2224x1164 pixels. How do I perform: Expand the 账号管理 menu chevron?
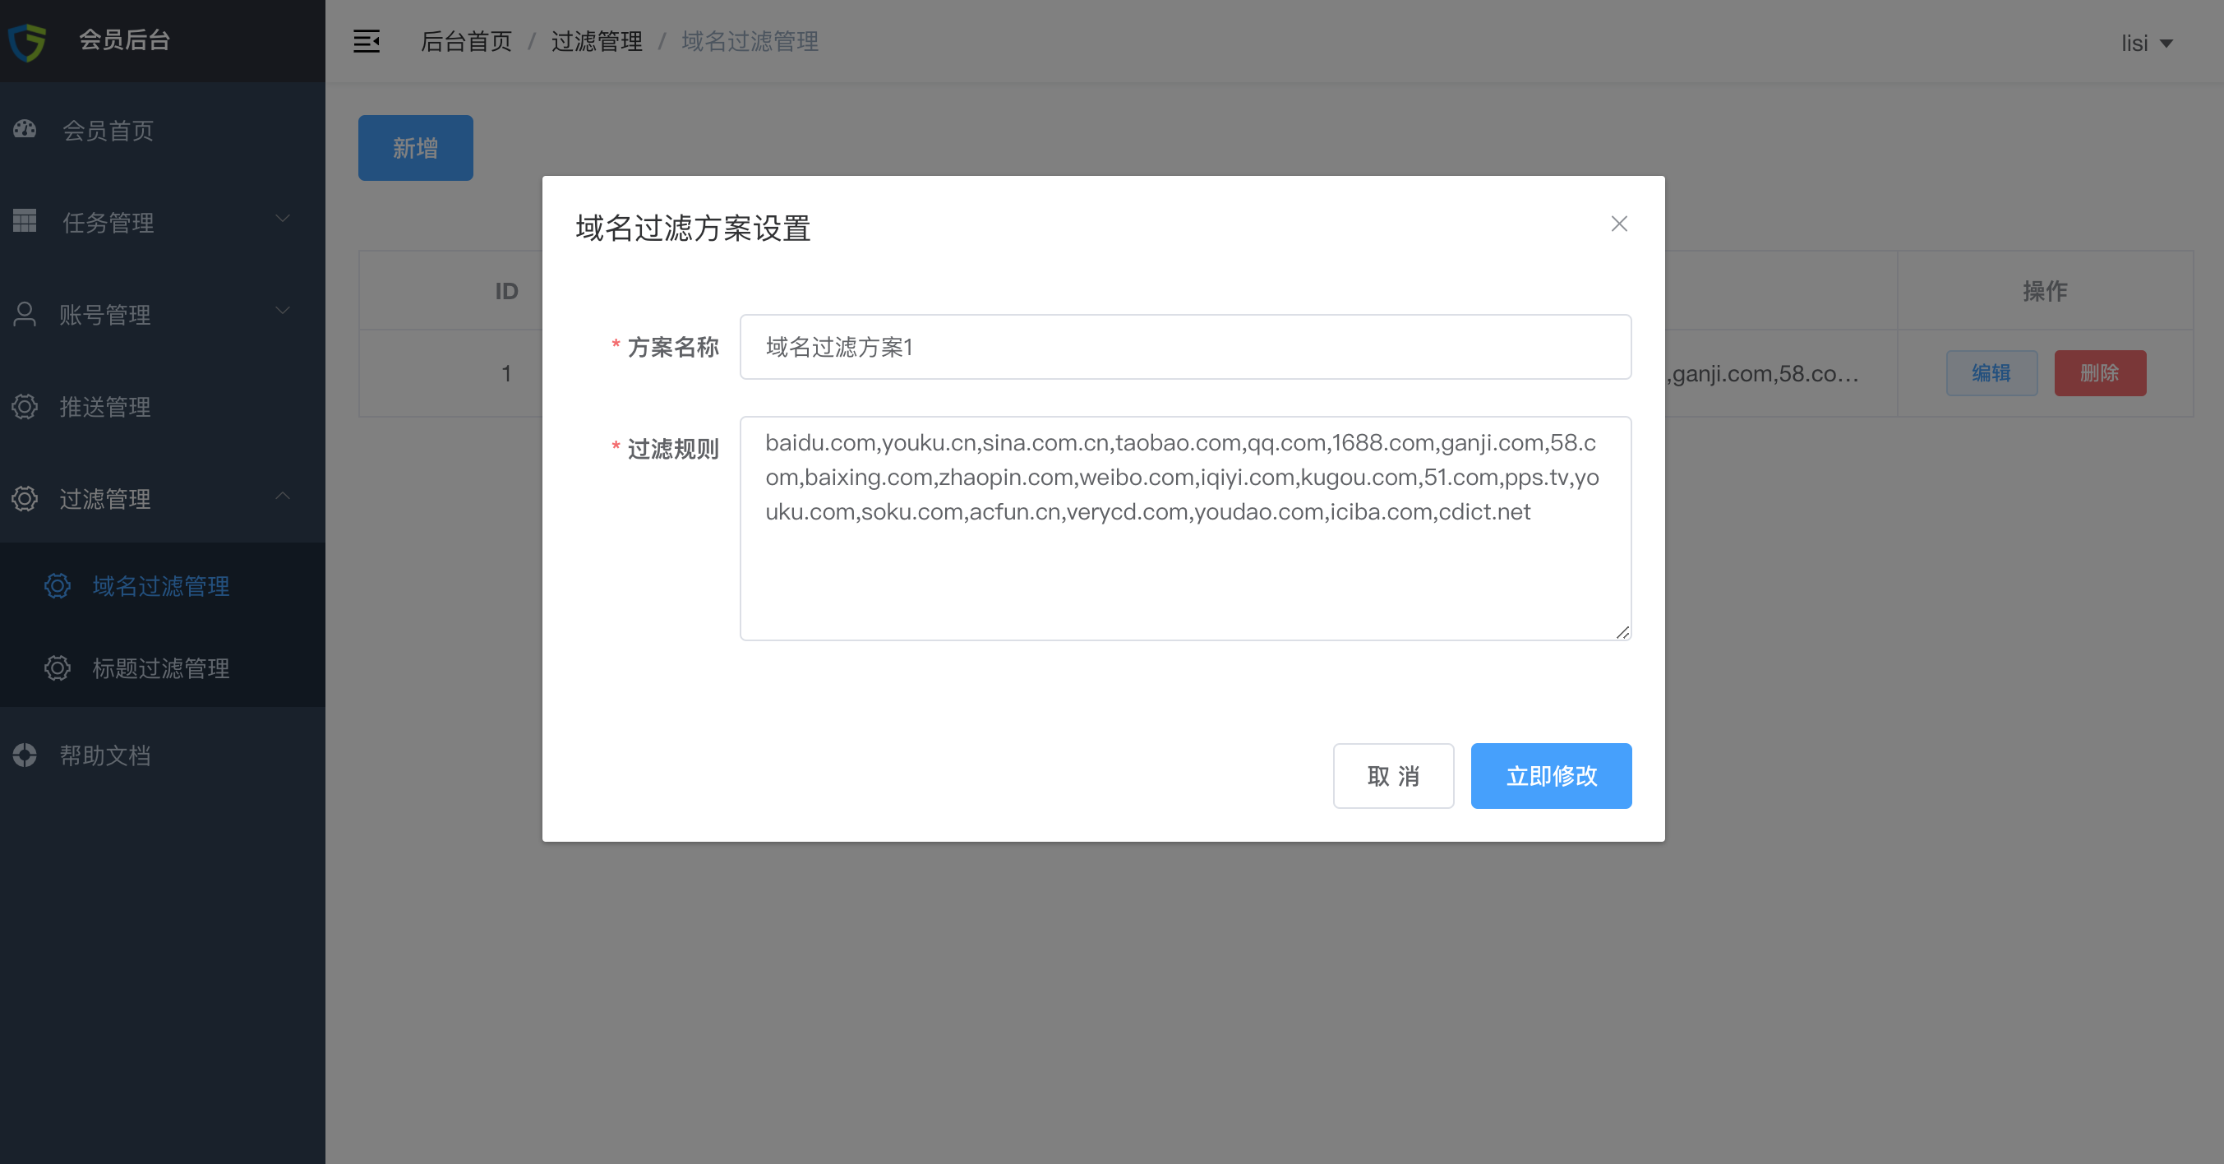click(283, 311)
